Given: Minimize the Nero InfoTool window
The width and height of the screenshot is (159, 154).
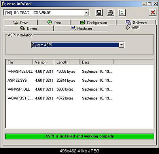Looking at the screenshot, I should 144,4.
